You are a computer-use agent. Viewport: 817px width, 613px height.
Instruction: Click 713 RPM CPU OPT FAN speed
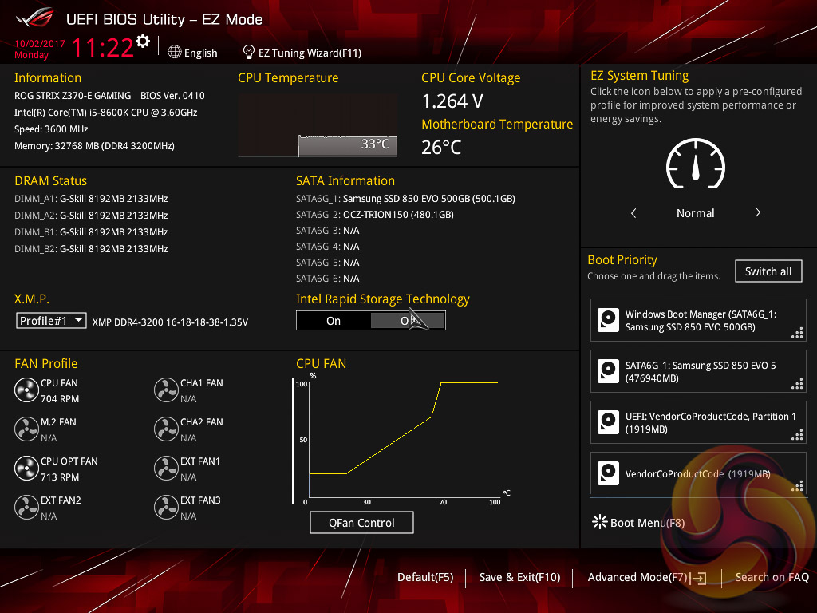pos(60,477)
